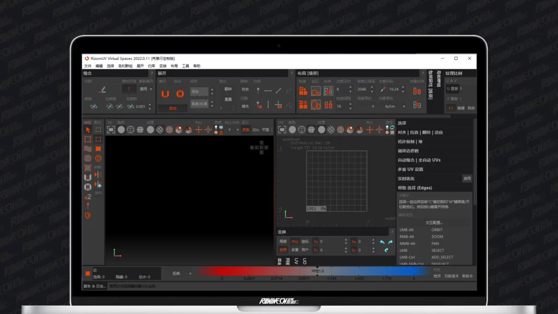Click the Cut seams tool icon
This screenshot has height=314, width=558.
coord(101,89)
